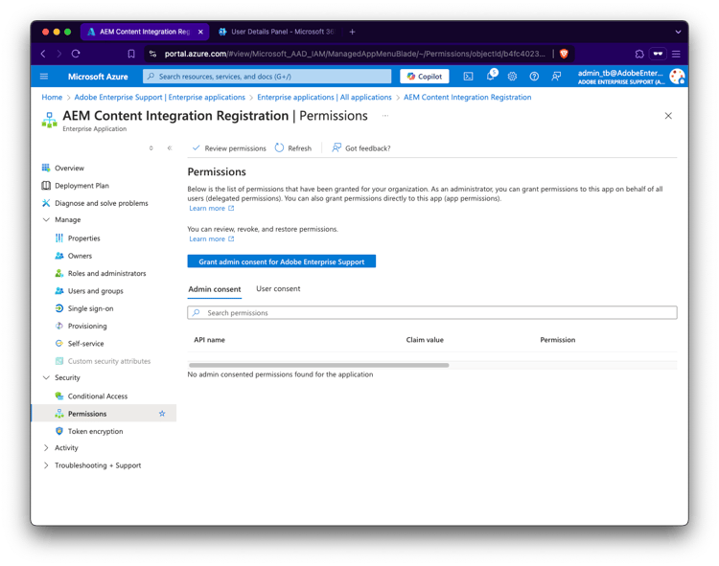The height and width of the screenshot is (566, 719).
Task: Click the Permission column header
Action: [558, 340]
